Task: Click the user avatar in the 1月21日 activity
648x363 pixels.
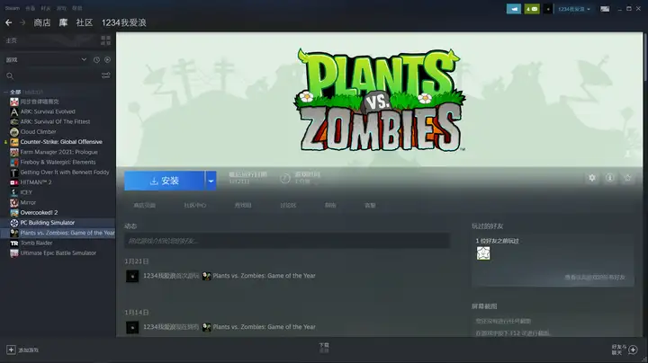Action: [132, 276]
